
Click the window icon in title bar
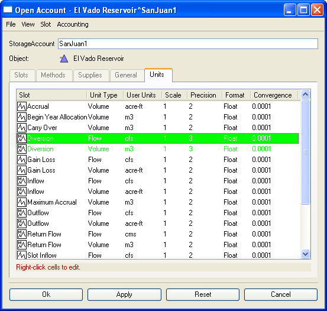click(x=8, y=9)
